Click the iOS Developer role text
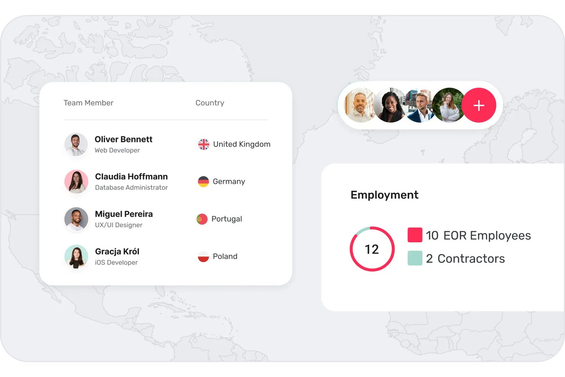Image resolution: width=565 pixels, height=377 pixels. click(116, 262)
